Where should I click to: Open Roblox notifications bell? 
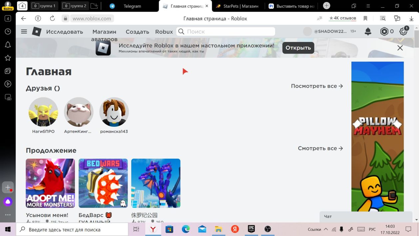point(368,32)
